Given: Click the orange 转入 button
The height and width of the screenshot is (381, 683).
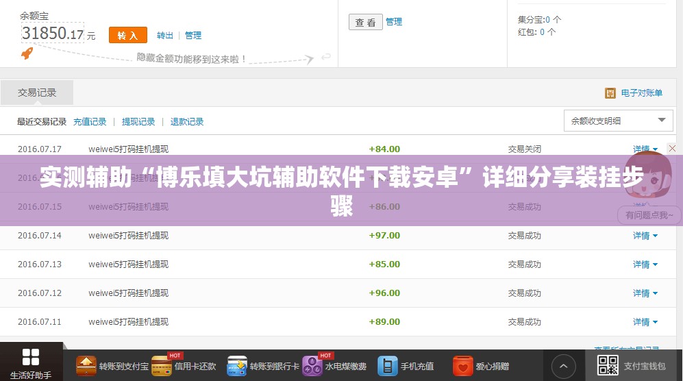Looking at the screenshot, I should tap(127, 36).
